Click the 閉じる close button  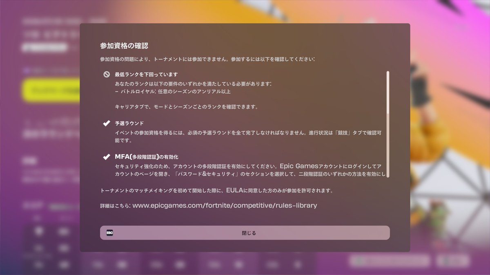[x=245, y=233]
